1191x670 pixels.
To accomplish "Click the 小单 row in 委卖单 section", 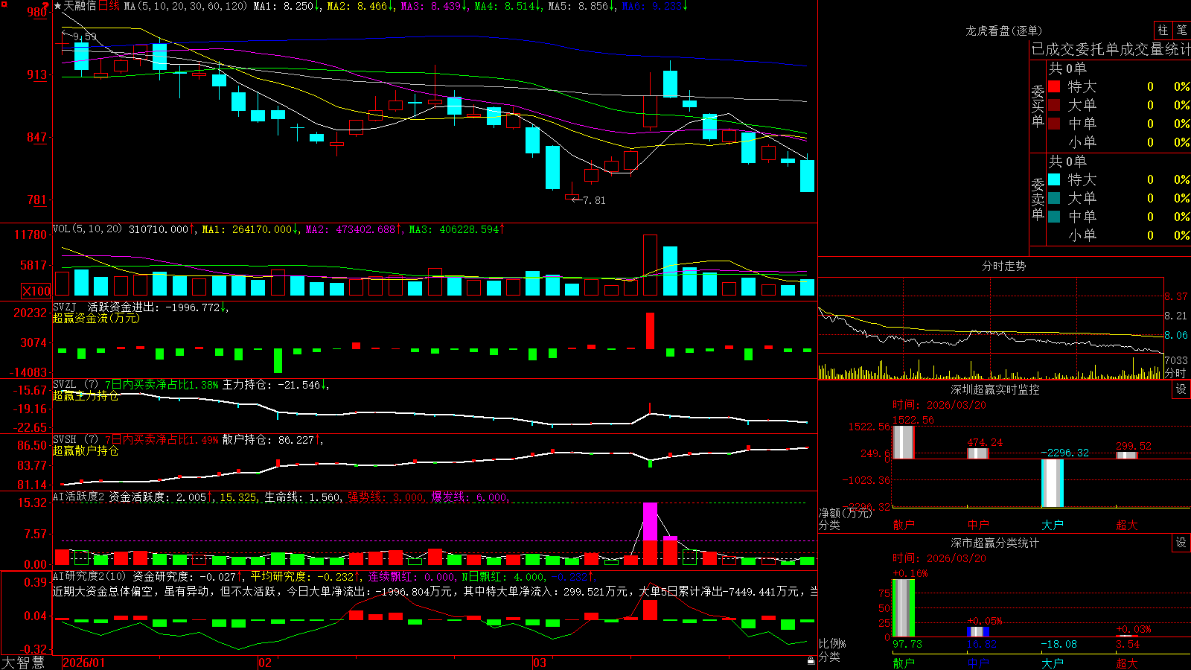I will click(x=1118, y=235).
